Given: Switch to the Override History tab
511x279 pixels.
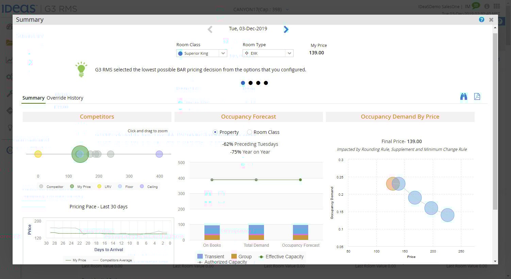Looking at the screenshot, I should 65,98.
